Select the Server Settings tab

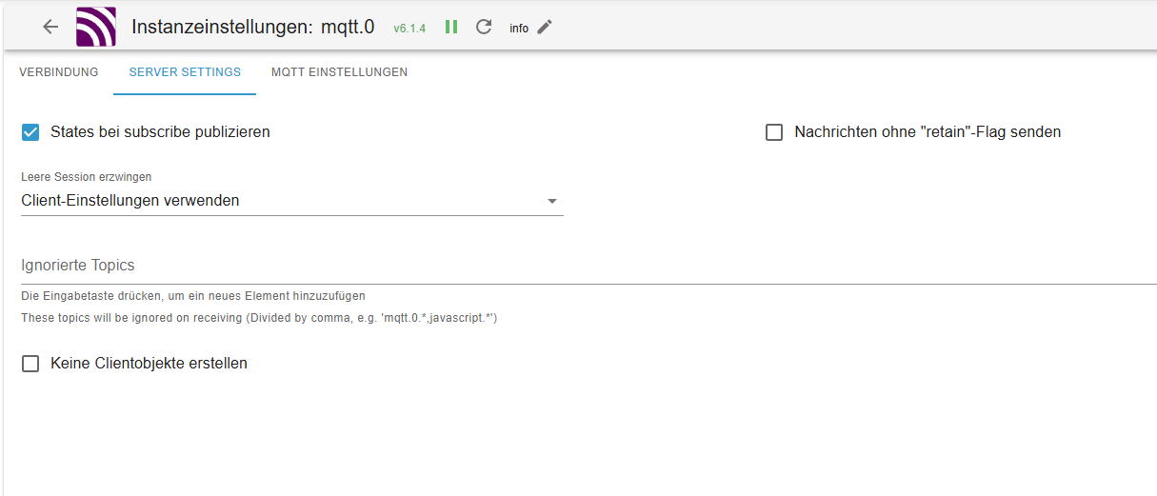[185, 72]
